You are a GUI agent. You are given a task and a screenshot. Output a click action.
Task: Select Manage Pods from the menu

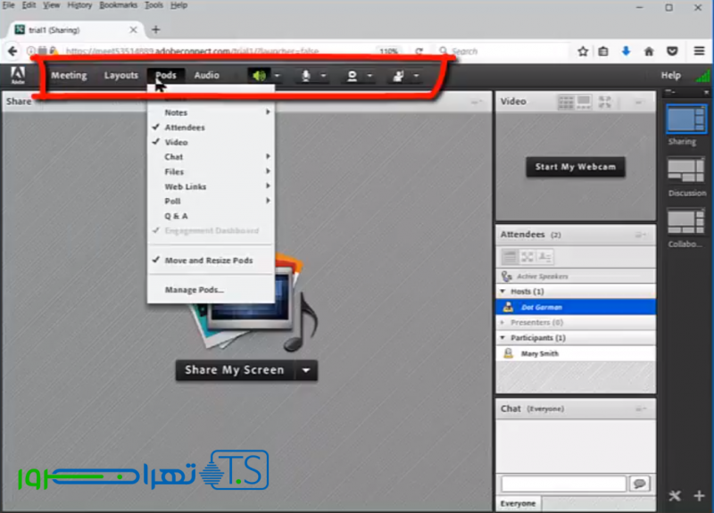pos(194,290)
